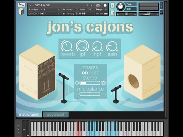
Task: Click the volume slider in header
Action: pos(148,14)
